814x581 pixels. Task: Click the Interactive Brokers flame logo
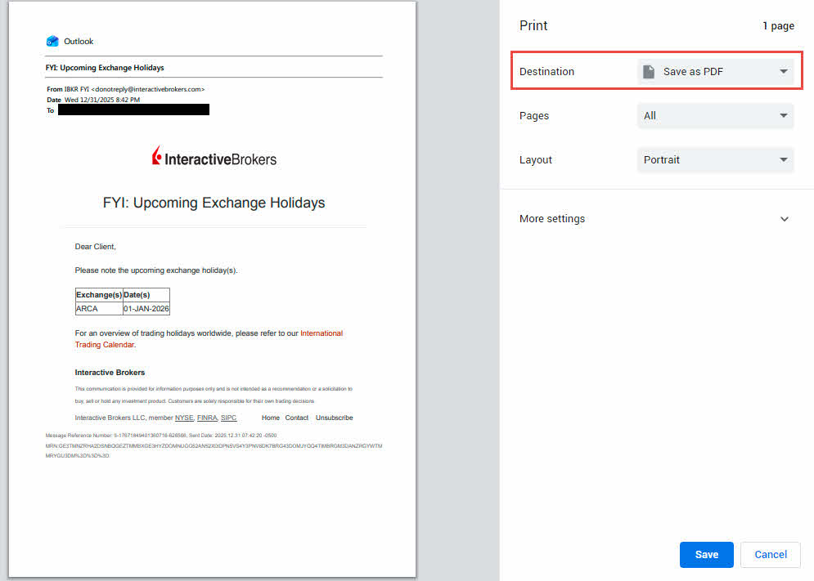click(156, 155)
